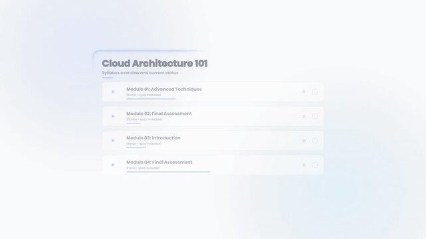426x239 pixels.
Task: Click the 'quiz included' text of Module 01
Action: 150,95
